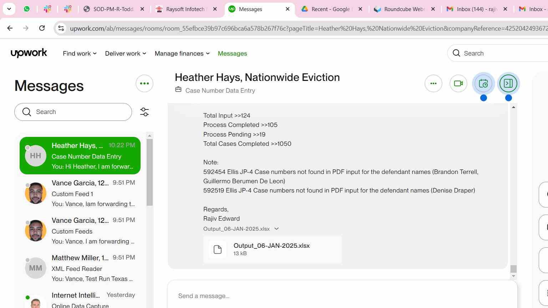
Task: Click the 'Process Pending >>19' line
Action: pyautogui.click(x=234, y=134)
